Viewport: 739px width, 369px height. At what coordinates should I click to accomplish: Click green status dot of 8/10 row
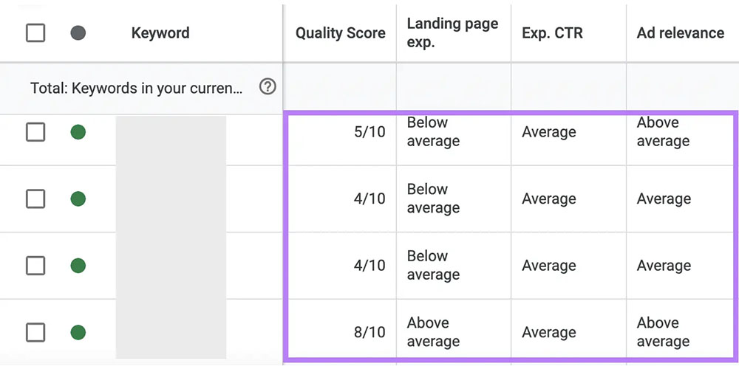click(x=78, y=332)
